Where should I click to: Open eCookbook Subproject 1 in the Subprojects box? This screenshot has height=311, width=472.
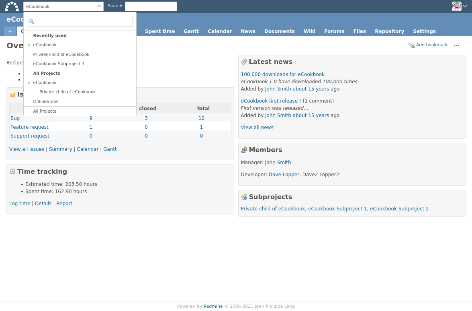click(x=337, y=209)
